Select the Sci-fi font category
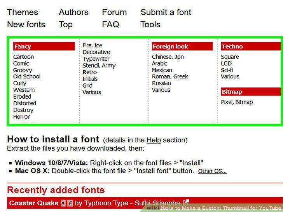 coord(227,70)
